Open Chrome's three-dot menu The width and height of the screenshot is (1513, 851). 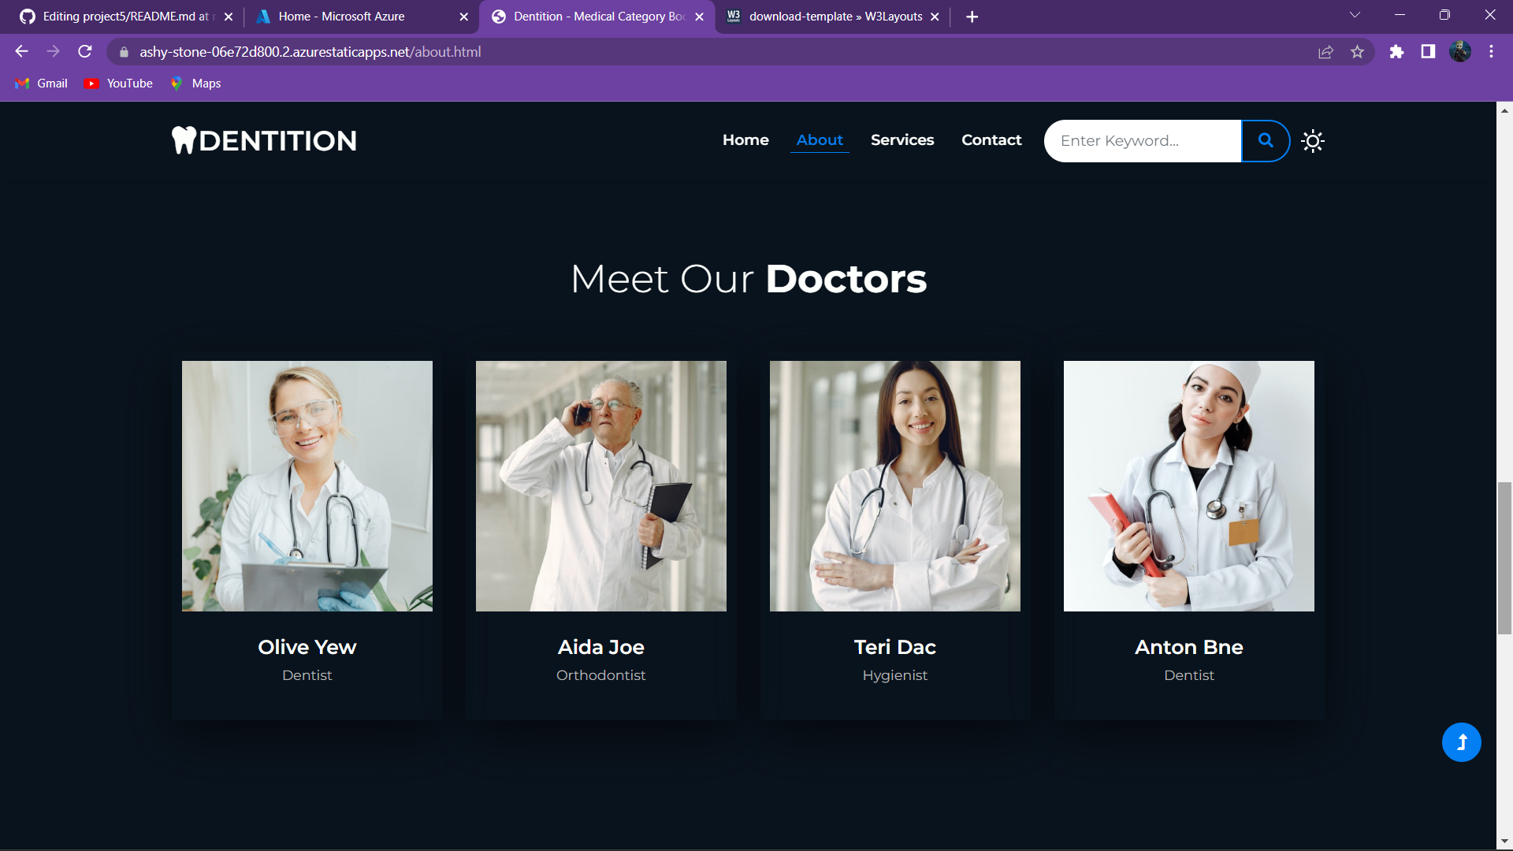tap(1491, 52)
